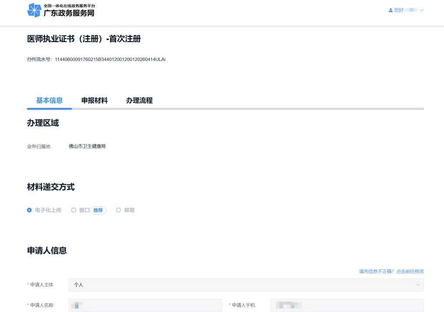Click the 办件流水号 number text
This screenshot has width=444, height=312.
(110, 59)
